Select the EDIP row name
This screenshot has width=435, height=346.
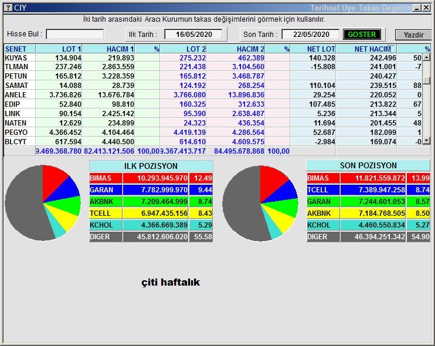coord(12,104)
